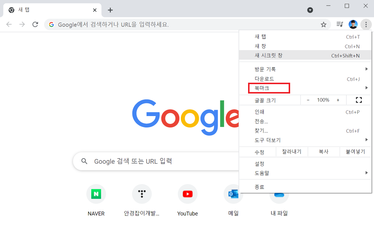Click the 글꼴 크기 label

click(x=265, y=100)
